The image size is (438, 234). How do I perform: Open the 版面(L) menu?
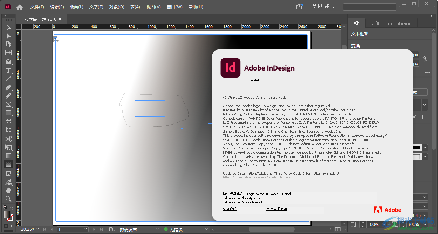[77, 7]
